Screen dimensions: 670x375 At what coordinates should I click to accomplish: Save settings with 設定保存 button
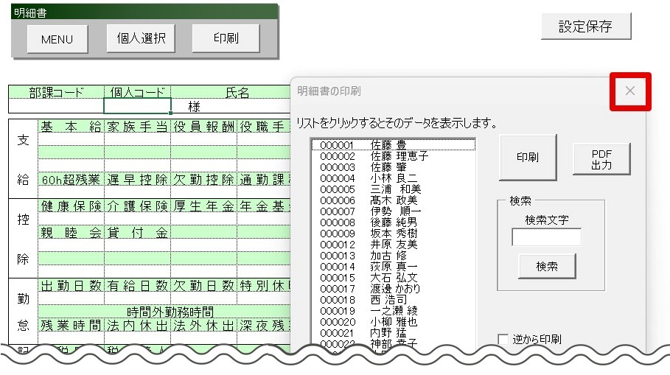(586, 27)
